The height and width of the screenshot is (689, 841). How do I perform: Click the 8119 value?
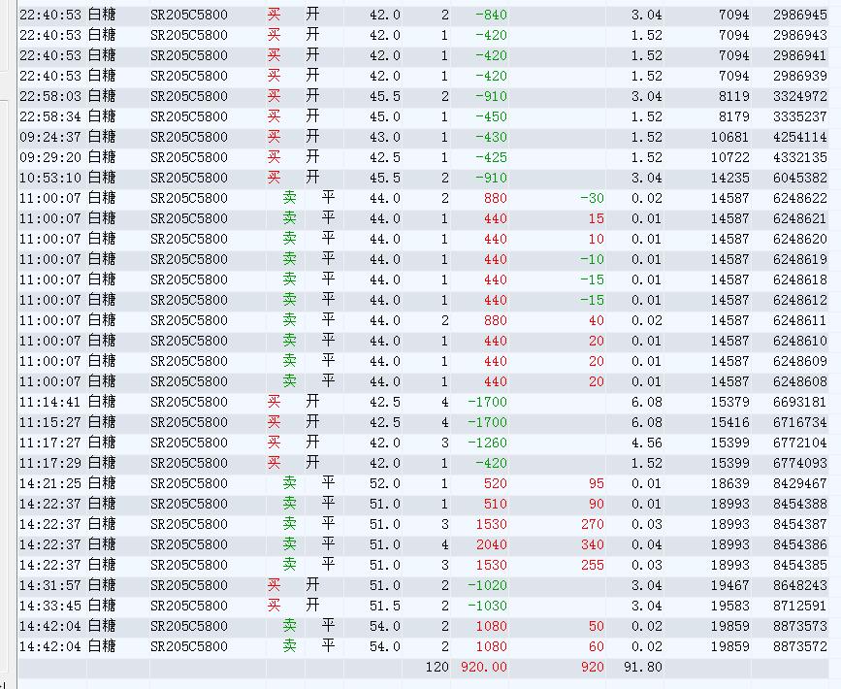tap(733, 97)
